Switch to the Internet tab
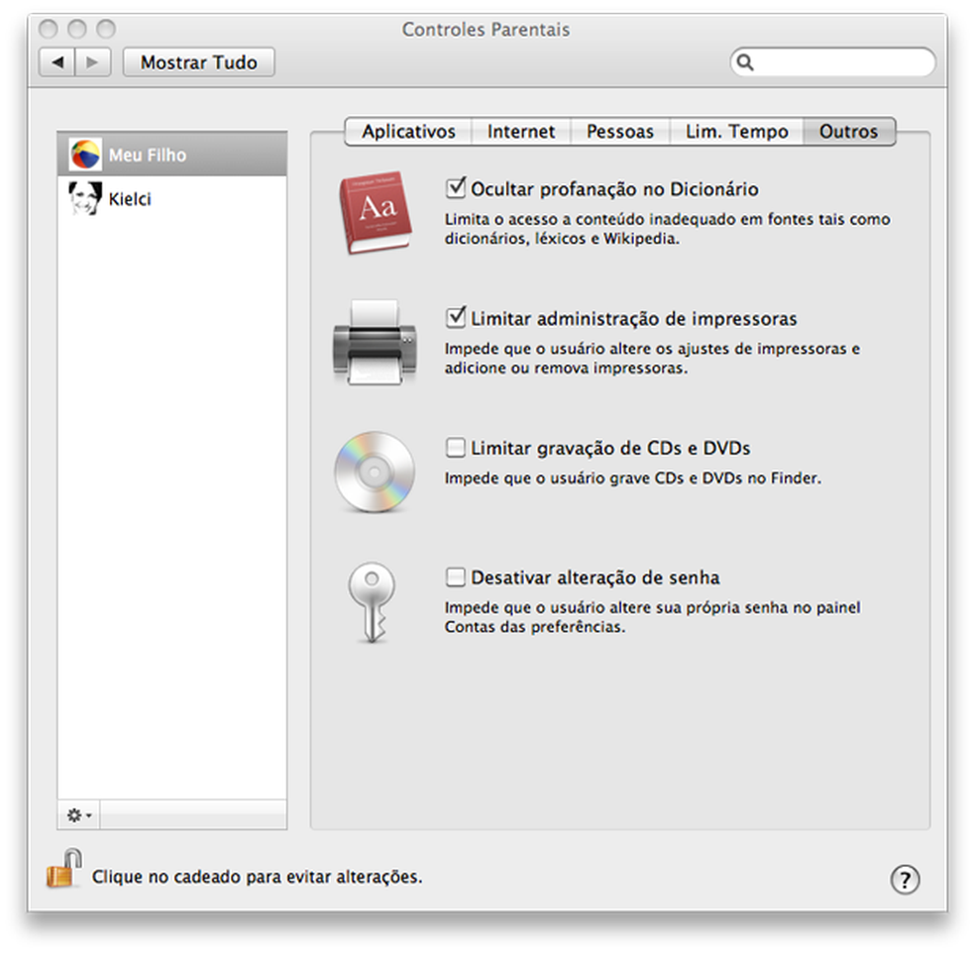 click(521, 131)
